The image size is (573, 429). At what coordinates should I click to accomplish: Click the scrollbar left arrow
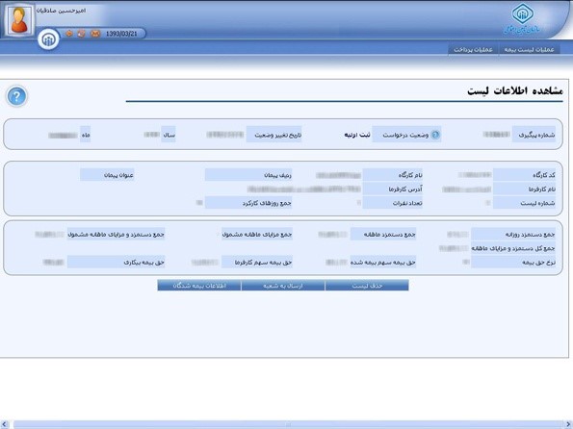pos(5,424)
